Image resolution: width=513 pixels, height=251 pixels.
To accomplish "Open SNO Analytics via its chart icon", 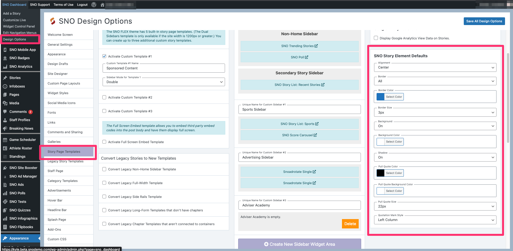I will pos(5,67).
